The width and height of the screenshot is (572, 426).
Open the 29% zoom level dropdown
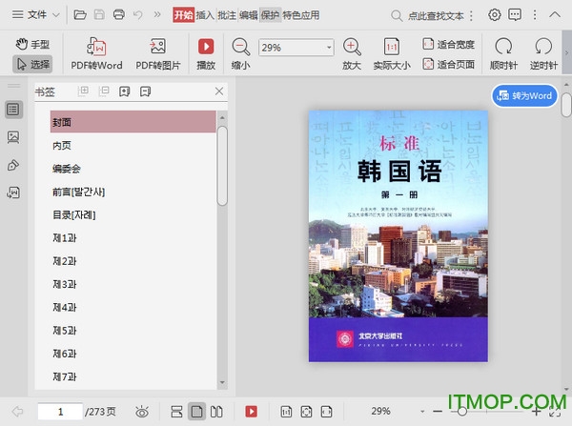(329, 47)
